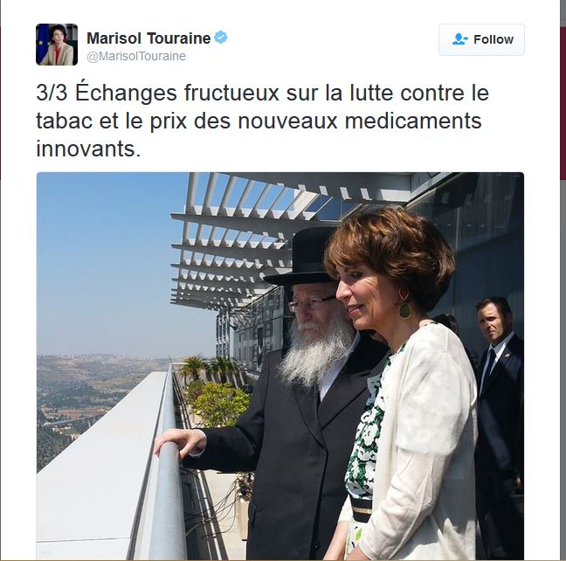This screenshot has width=566, height=561.
Task: Click the word "innovants." in the tweet
Action: coord(88,149)
